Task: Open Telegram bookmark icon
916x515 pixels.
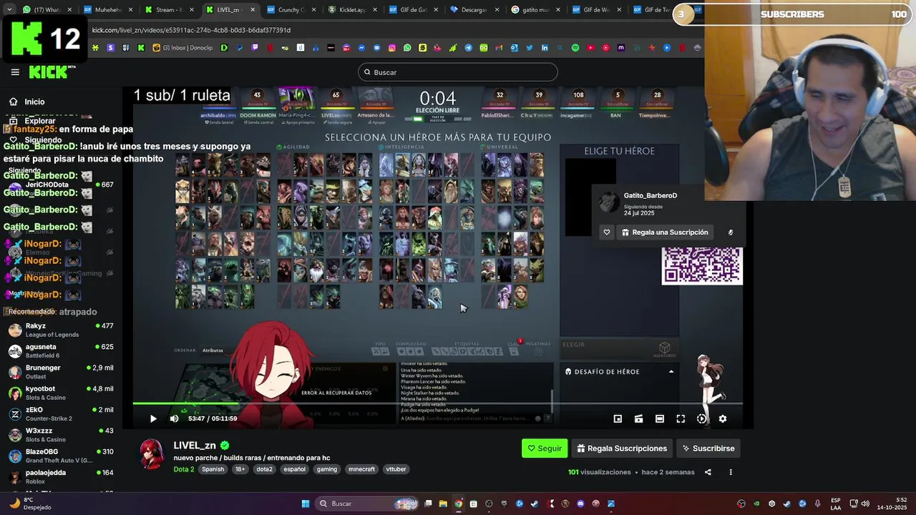Action: 469,48
